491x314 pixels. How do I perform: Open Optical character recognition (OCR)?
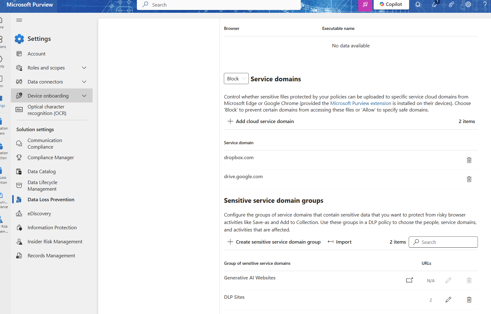click(x=47, y=110)
